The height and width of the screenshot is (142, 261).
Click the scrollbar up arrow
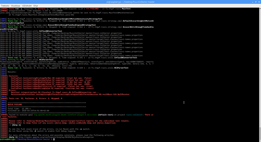260,9
